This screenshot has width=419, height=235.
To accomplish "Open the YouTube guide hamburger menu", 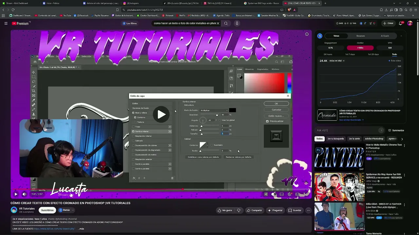I will click(x=6, y=23).
